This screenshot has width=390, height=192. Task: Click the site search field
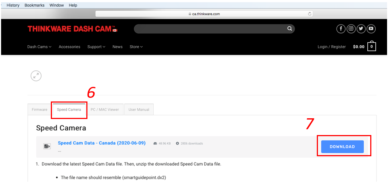[x=214, y=29]
